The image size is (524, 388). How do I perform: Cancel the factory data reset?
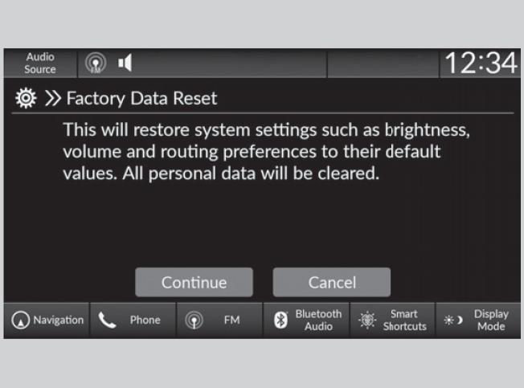point(332,283)
